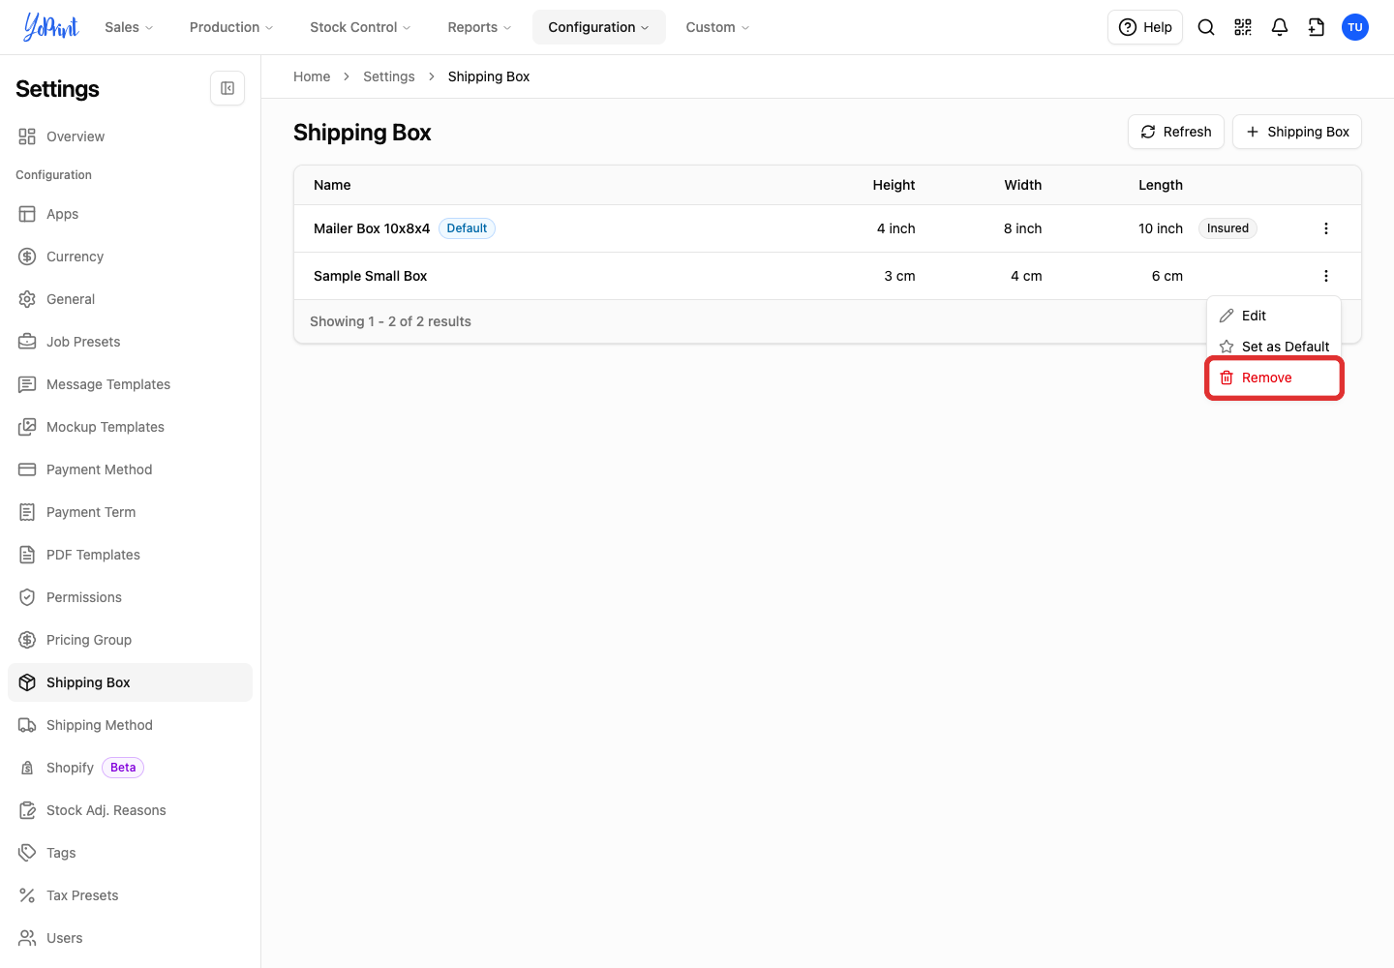
Task: Open kebab menu for Mailer Box 10x8x4
Action: tap(1326, 228)
